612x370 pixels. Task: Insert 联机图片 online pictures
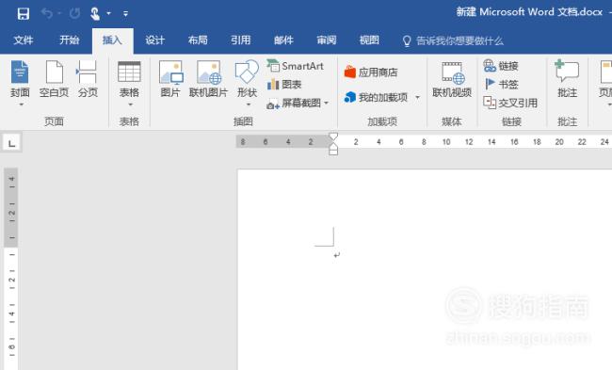pyautogui.click(x=208, y=78)
